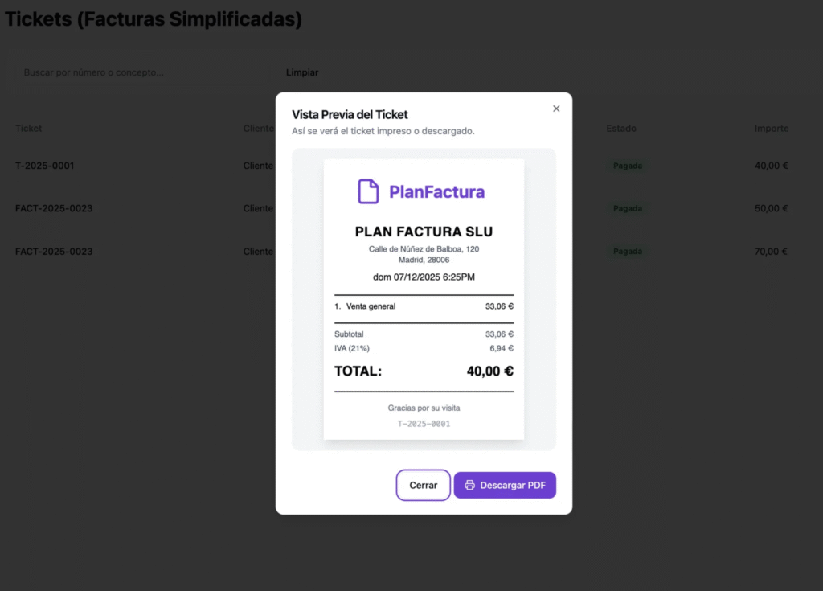Close the ticket preview with the X icon
Screen dimensions: 823x591
[x=556, y=109]
